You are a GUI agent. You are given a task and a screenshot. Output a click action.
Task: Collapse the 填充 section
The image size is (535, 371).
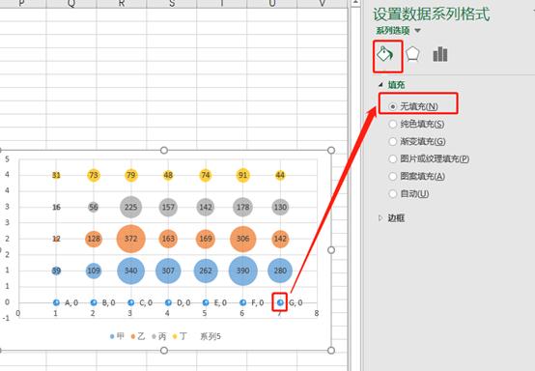[x=380, y=84]
